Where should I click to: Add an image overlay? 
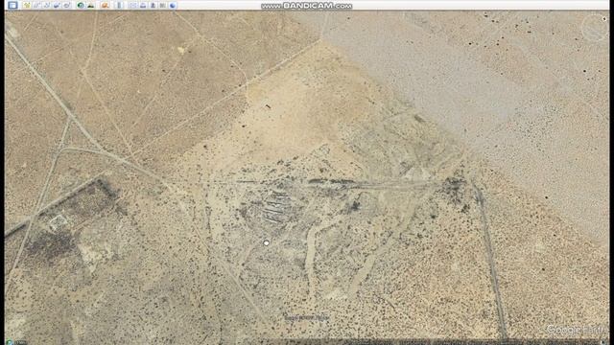click(57, 5)
